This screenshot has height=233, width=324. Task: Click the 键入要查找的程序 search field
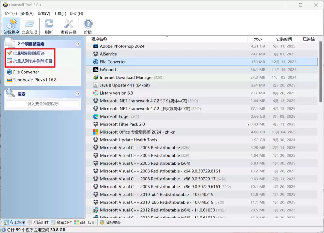pos(43,104)
